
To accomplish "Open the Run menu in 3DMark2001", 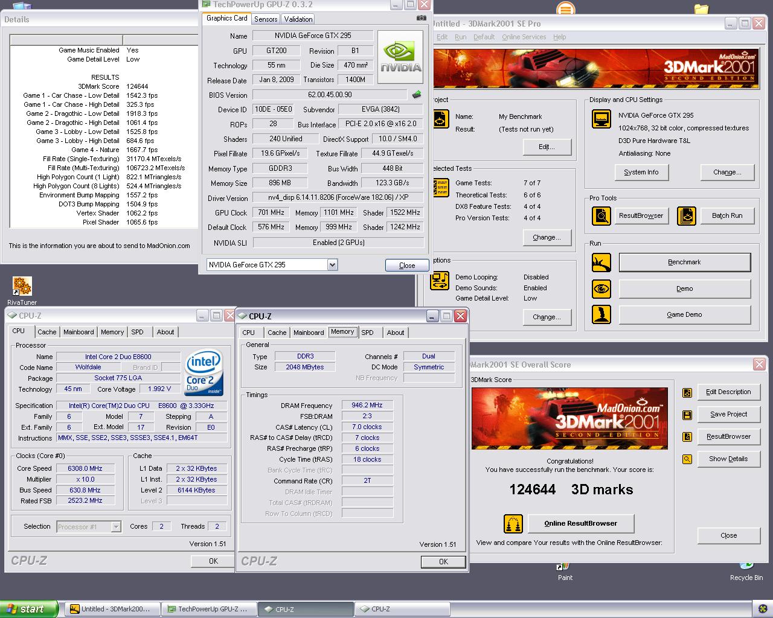I will click(460, 37).
